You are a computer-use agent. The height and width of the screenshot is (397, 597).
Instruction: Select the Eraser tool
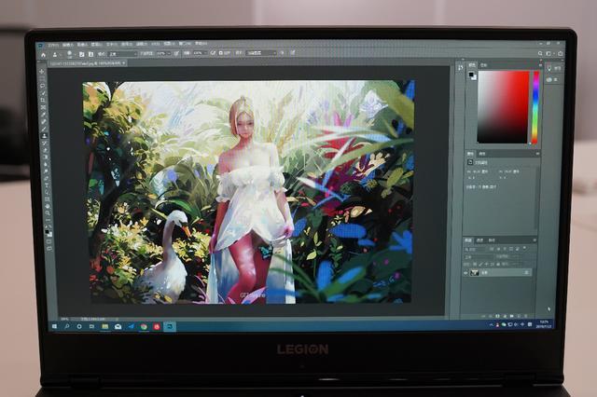coord(46,150)
